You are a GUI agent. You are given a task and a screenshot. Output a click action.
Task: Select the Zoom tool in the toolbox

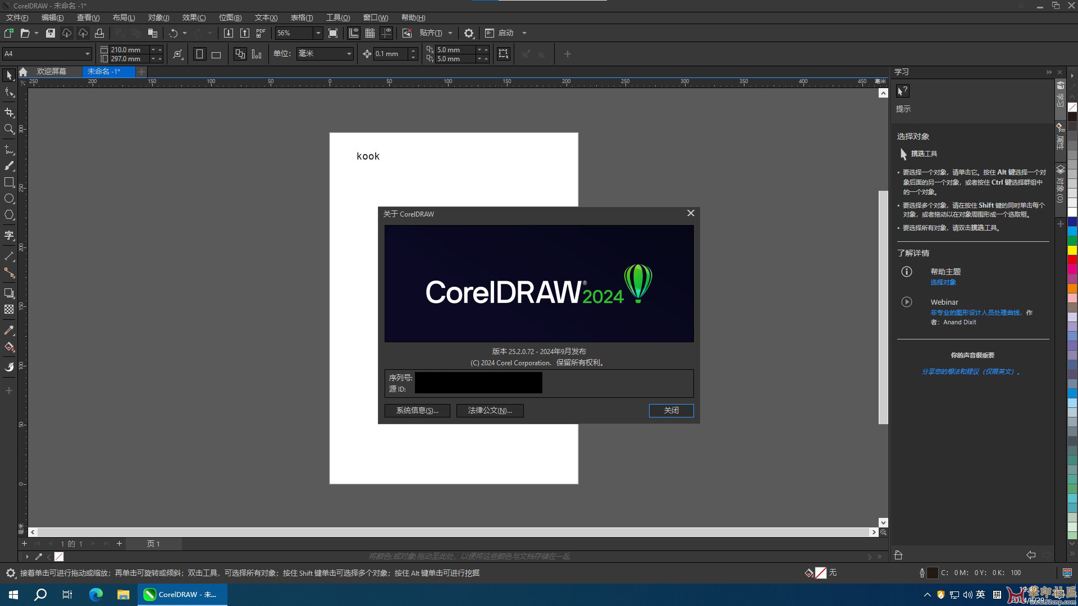[x=9, y=129]
